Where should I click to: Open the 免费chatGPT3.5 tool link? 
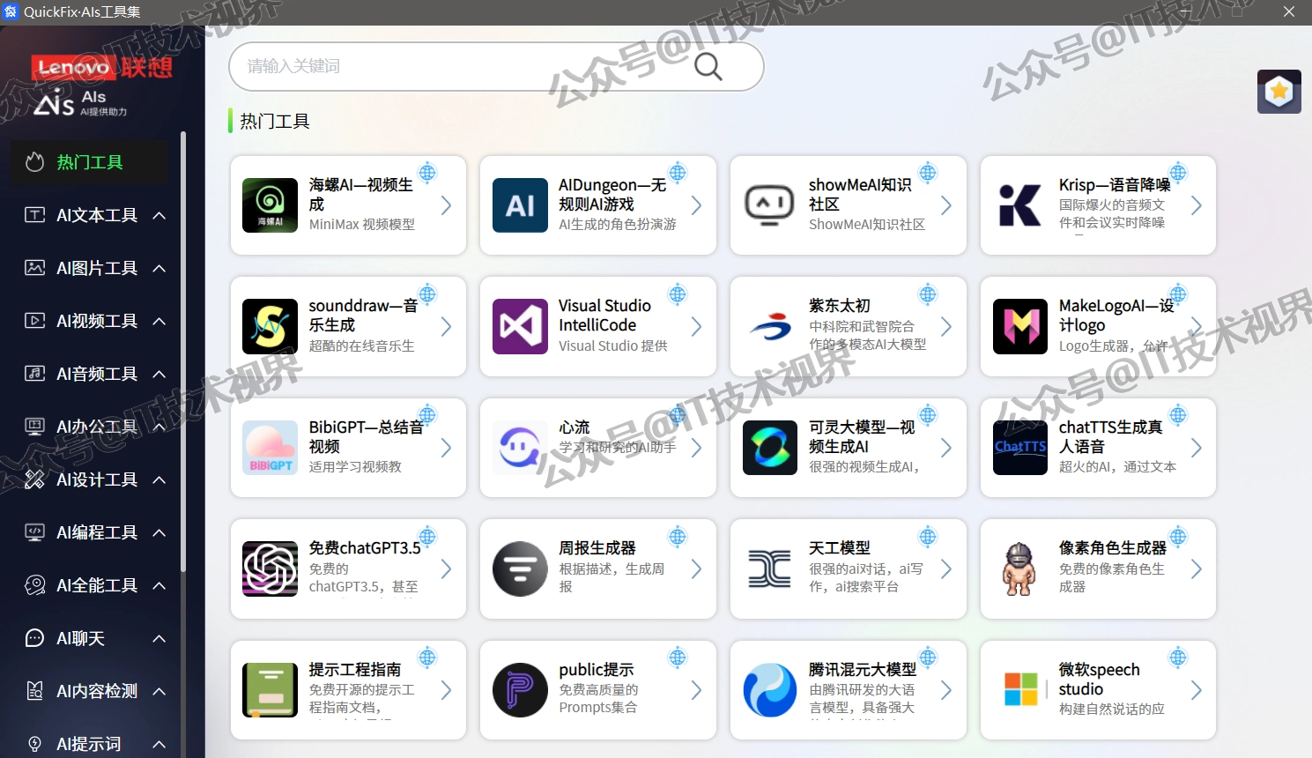point(364,548)
